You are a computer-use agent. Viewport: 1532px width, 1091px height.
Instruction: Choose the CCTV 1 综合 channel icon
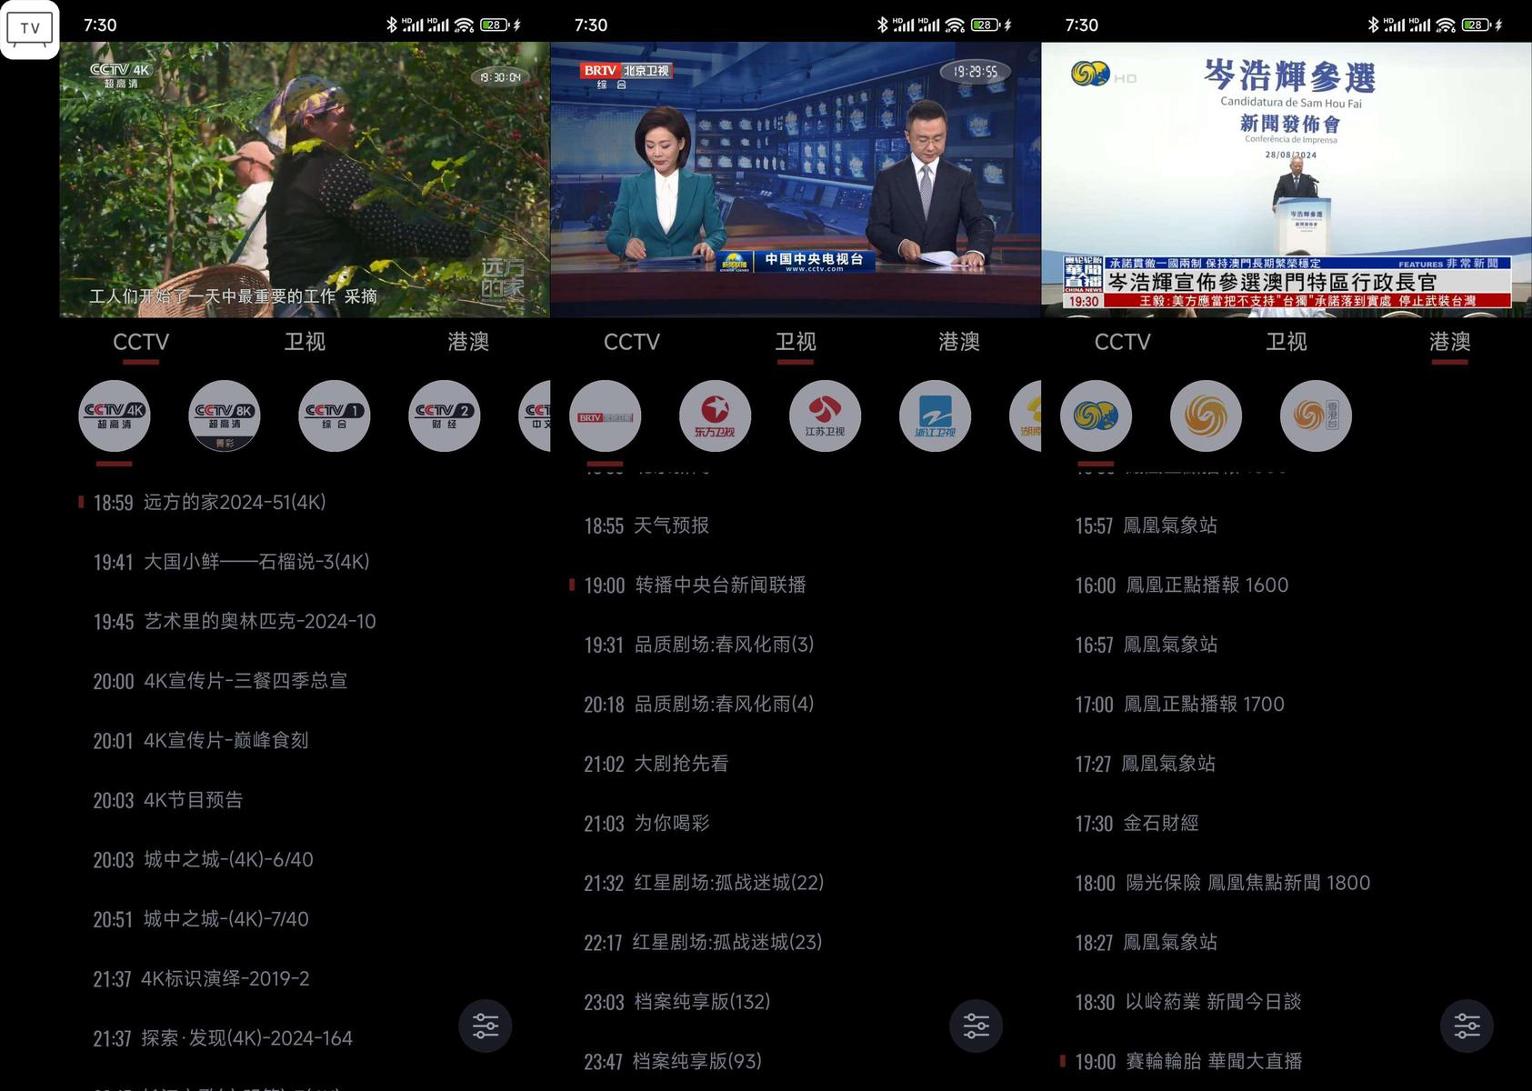pos(335,416)
